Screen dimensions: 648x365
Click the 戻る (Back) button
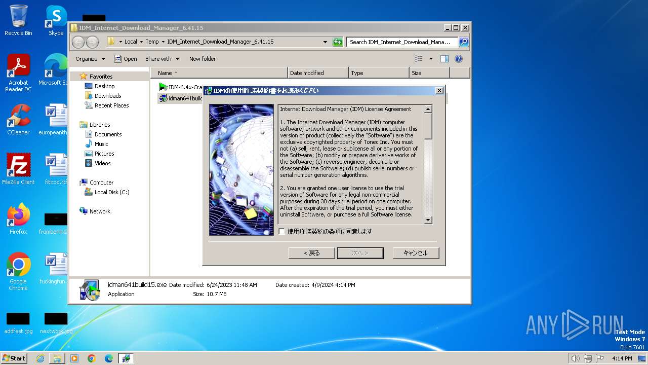pyautogui.click(x=311, y=253)
